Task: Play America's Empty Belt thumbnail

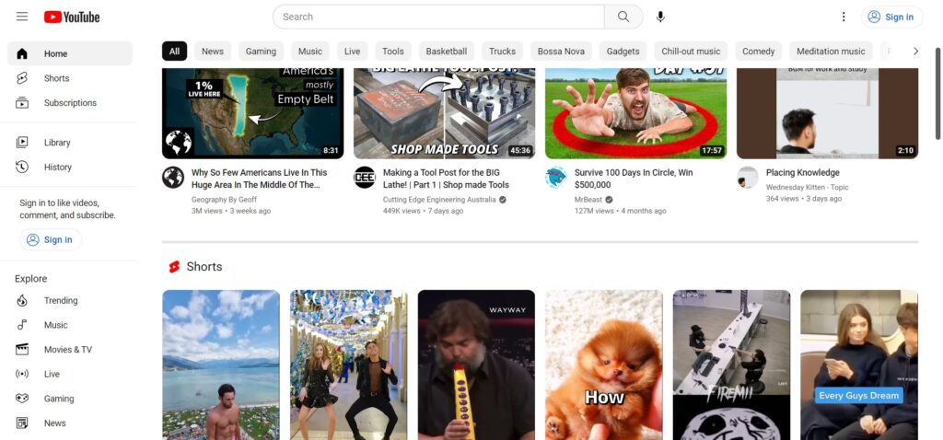Action: tap(252, 113)
